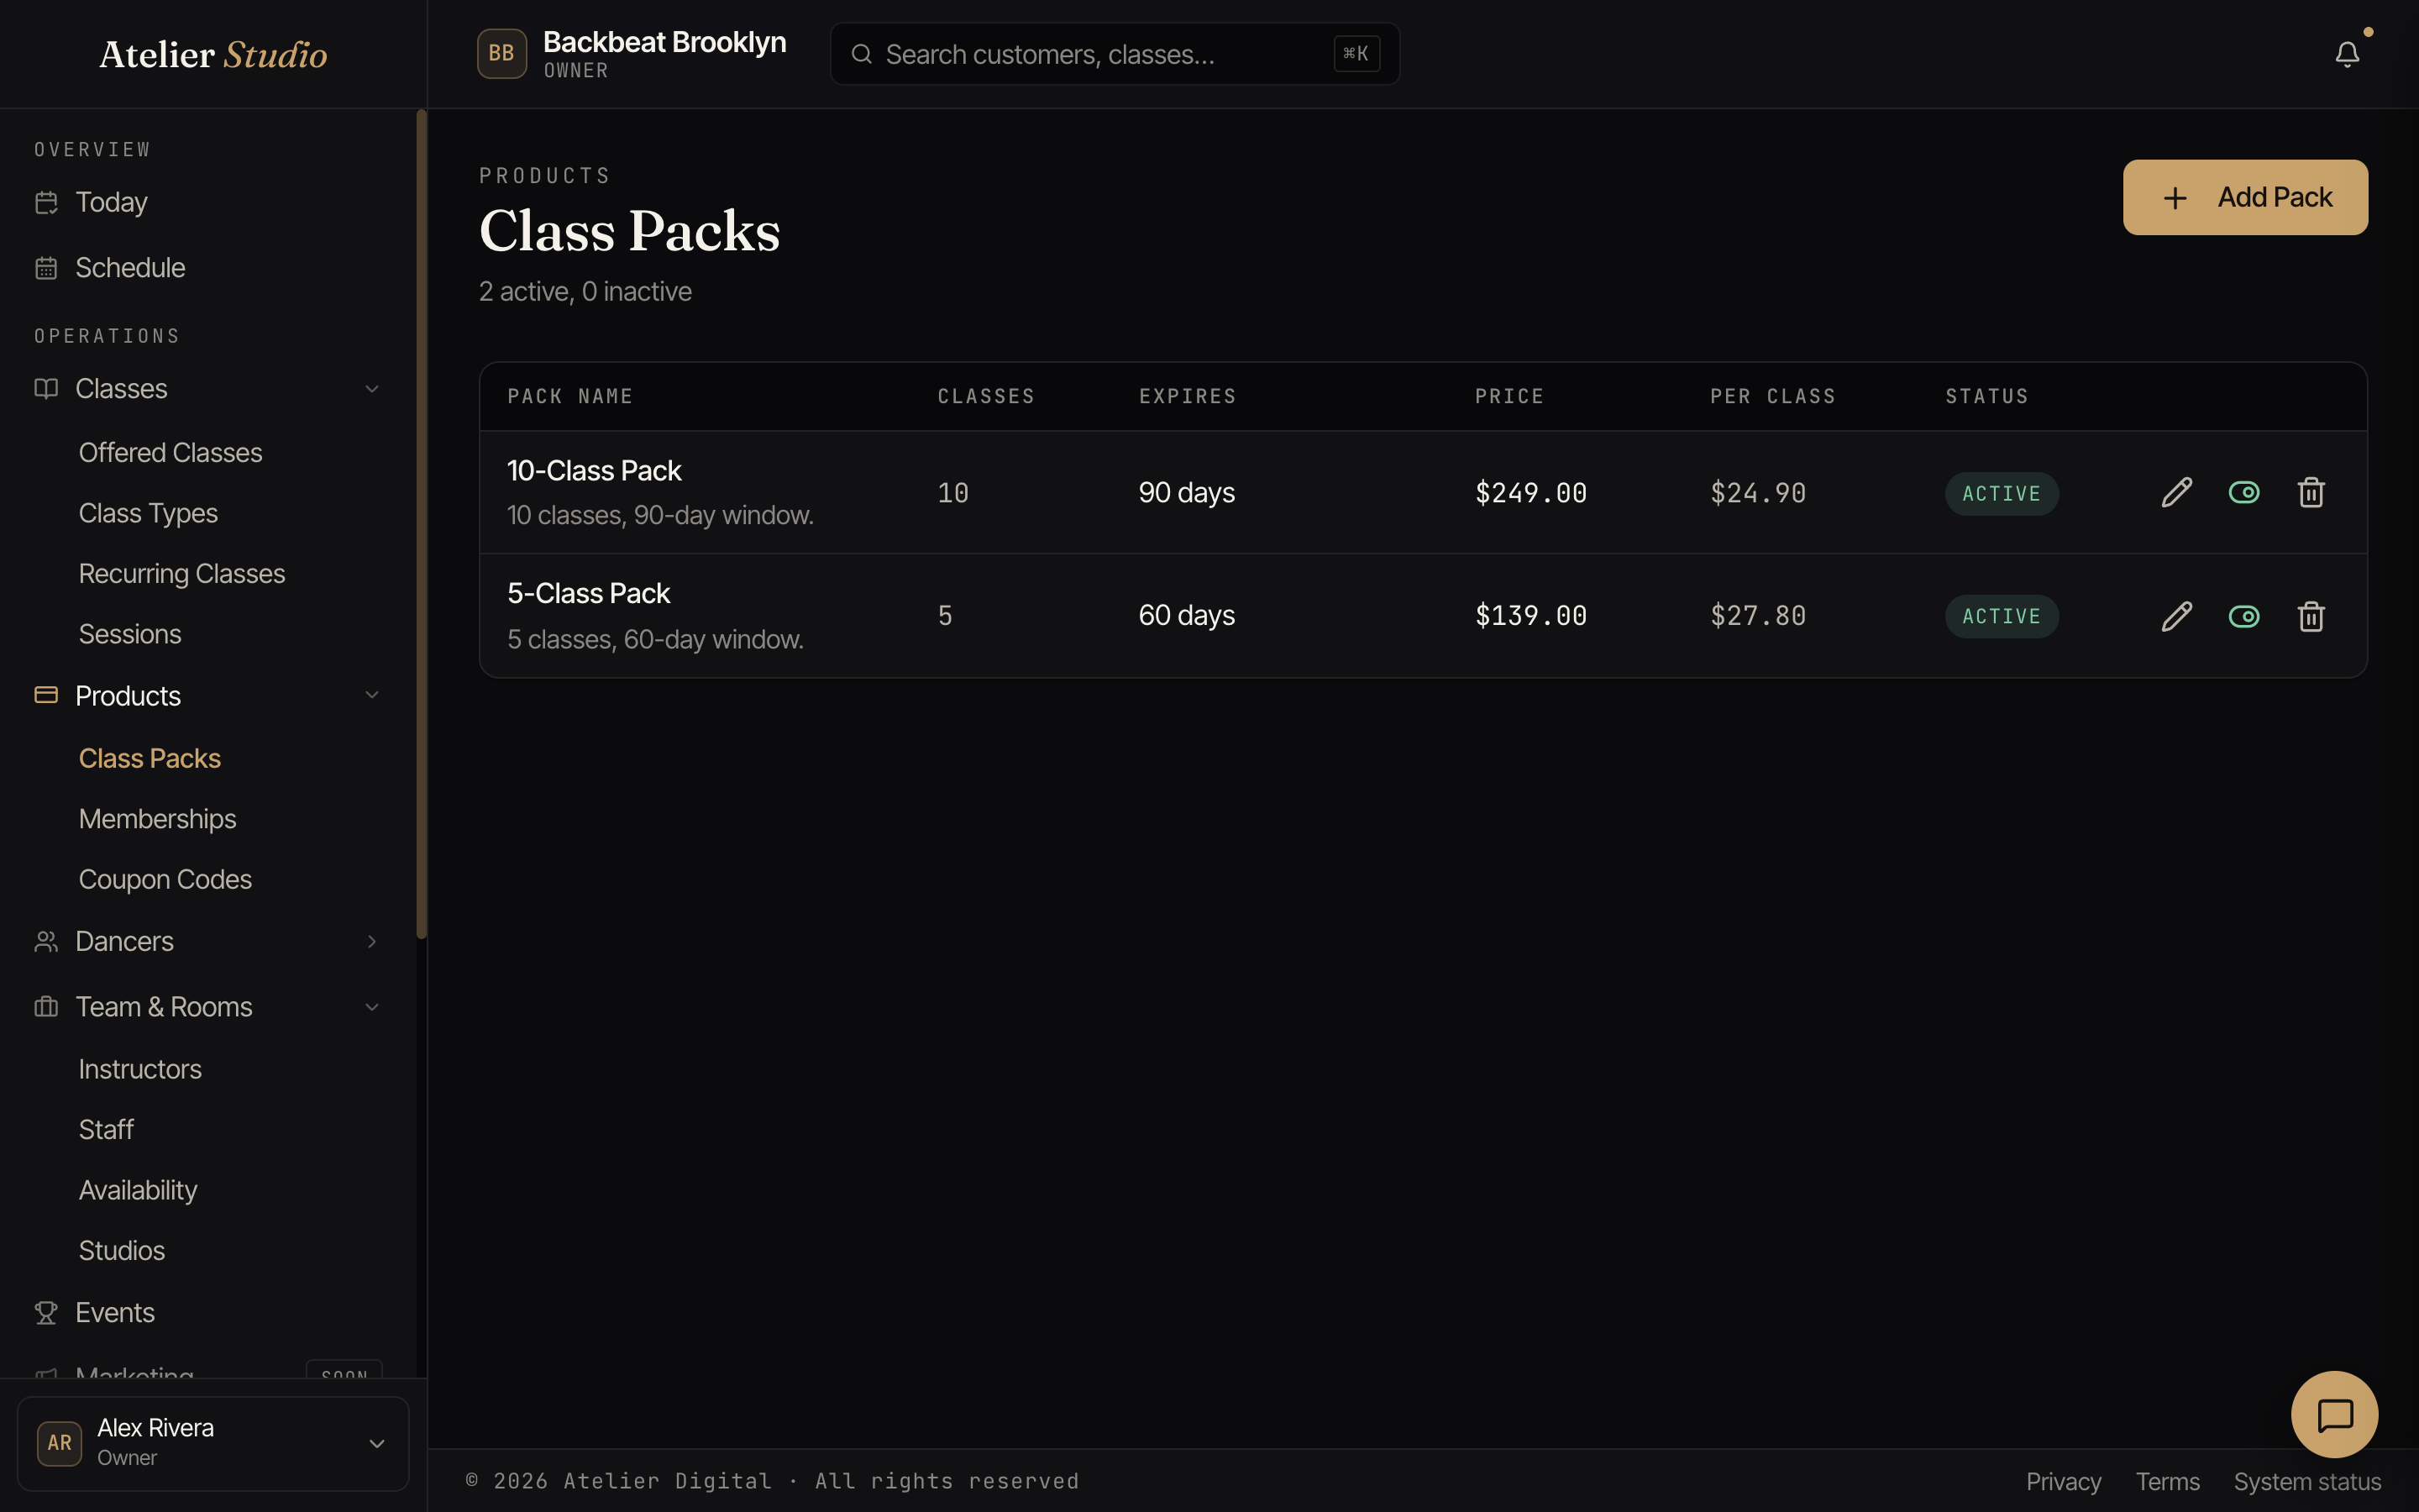Click the 10-Class Pack name
This screenshot has height=1512, width=2419.
[594, 471]
